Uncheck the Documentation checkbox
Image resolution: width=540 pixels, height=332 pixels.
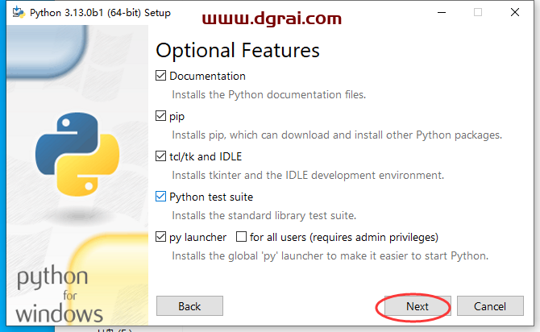(x=160, y=76)
